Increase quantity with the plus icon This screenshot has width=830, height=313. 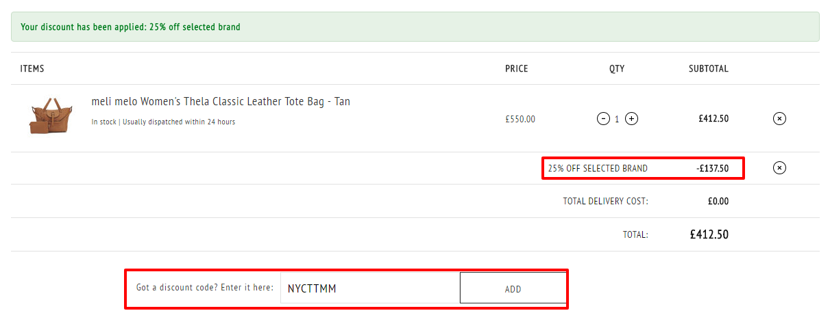click(x=632, y=119)
